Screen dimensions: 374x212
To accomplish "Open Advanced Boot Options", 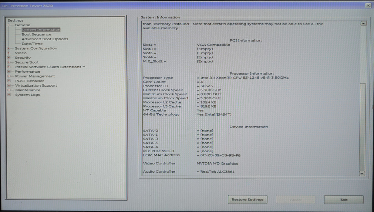I will point(45,39).
